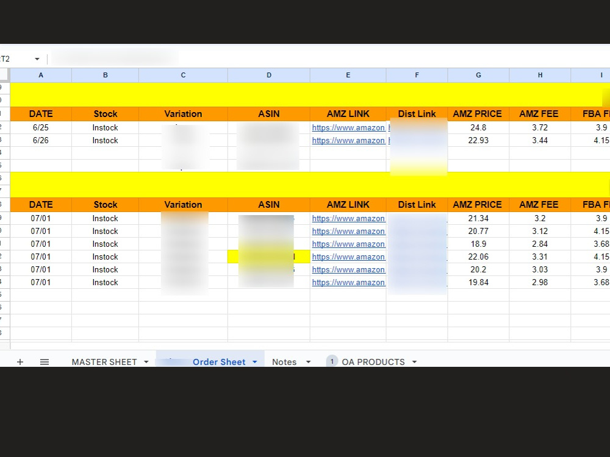Image resolution: width=610 pixels, height=457 pixels.
Task: Select AMZ FEE cell 3.31
Action: coord(540,257)
